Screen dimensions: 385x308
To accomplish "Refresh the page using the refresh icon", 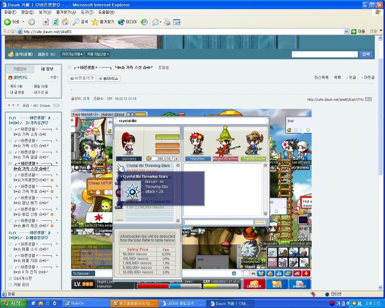I will point(56,22).
